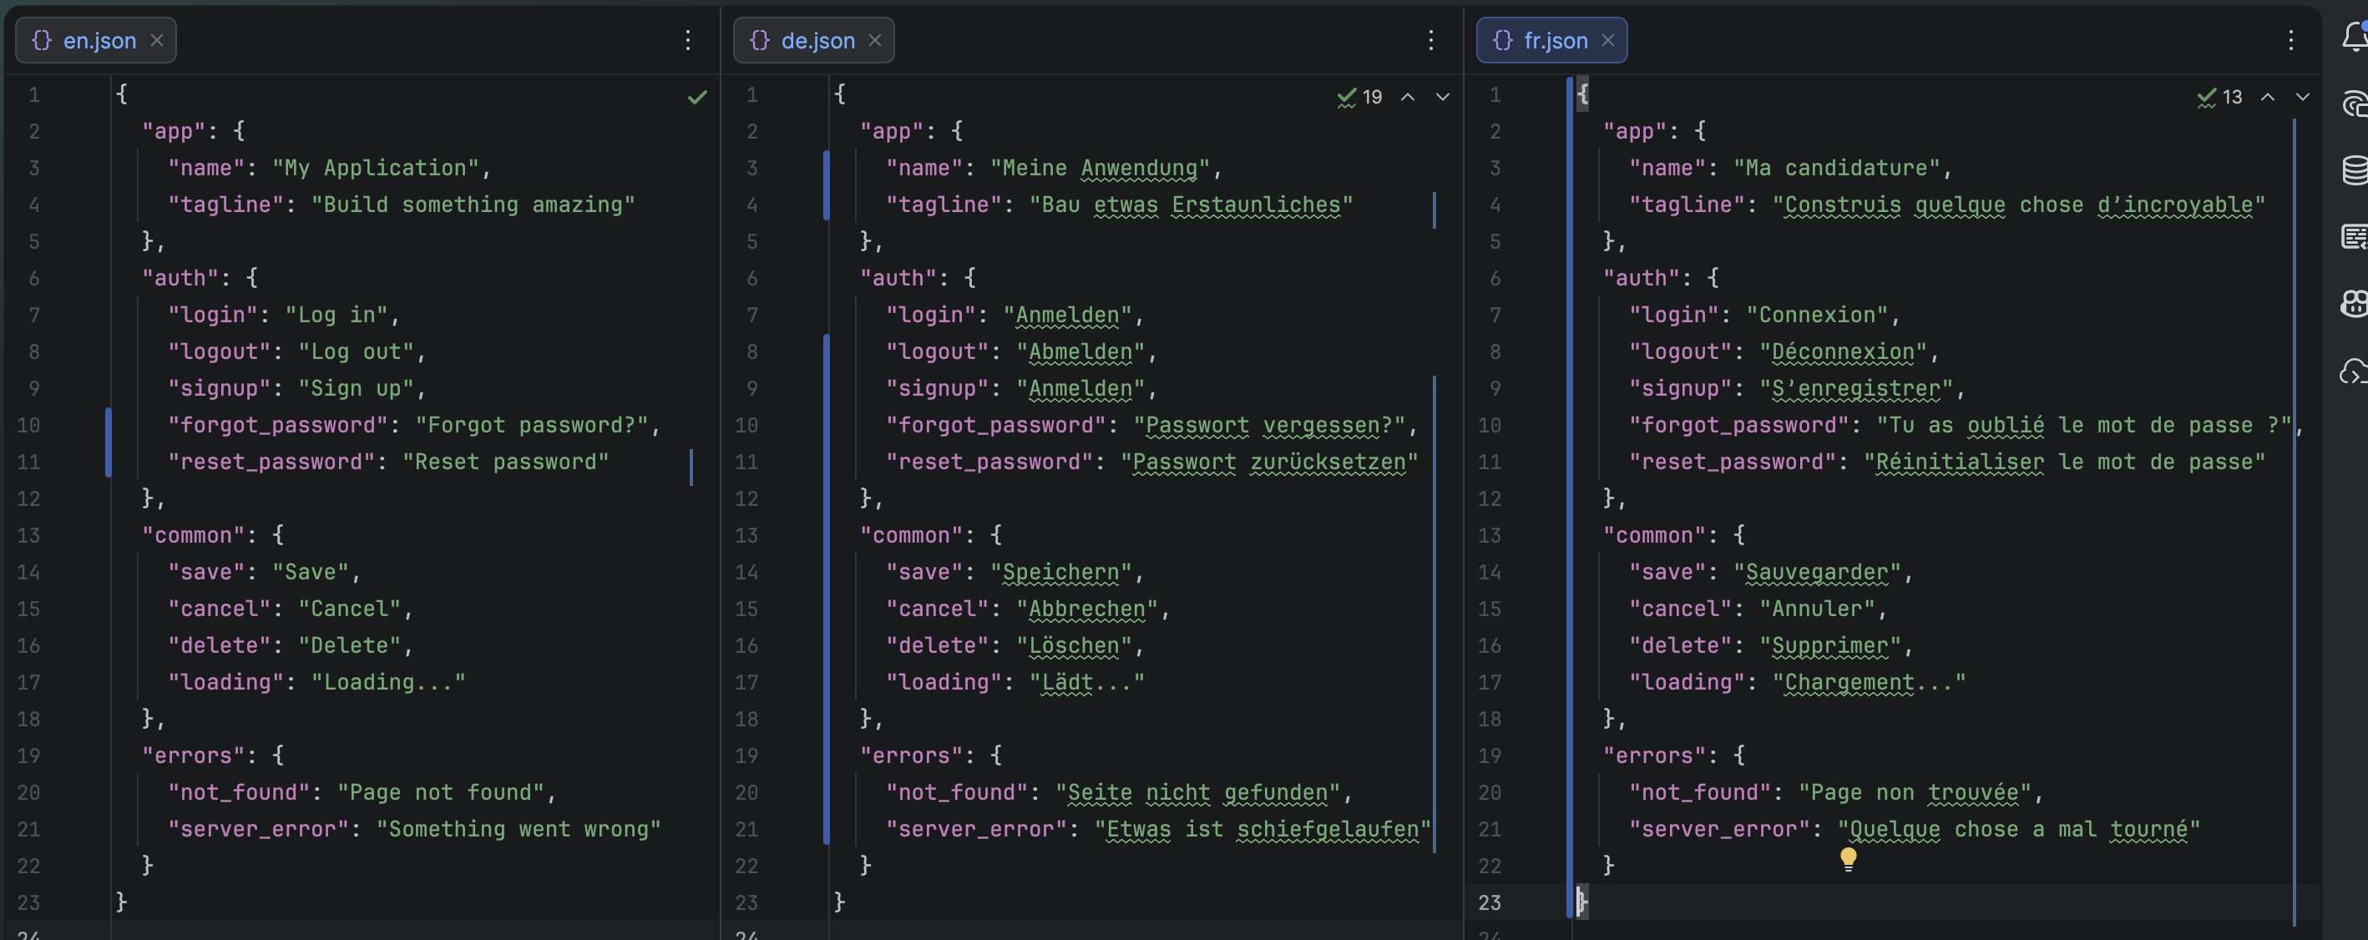
Task: Open the kebab menu of the fr.json pane
Action: click(x=2291, y=40)
